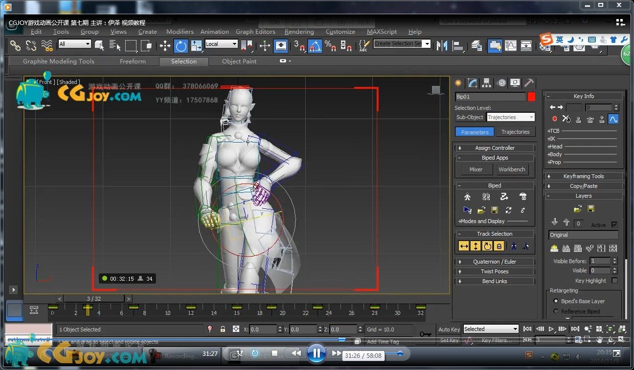Toggle the Selection Lock padlock icon
The width and height of the screenshot is (634, 370).
click(x=223, y=329)
